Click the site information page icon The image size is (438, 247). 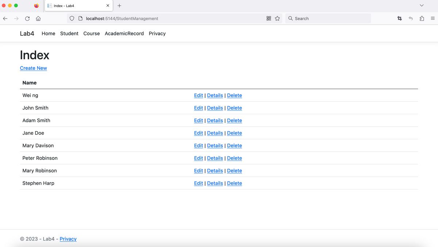80,19
